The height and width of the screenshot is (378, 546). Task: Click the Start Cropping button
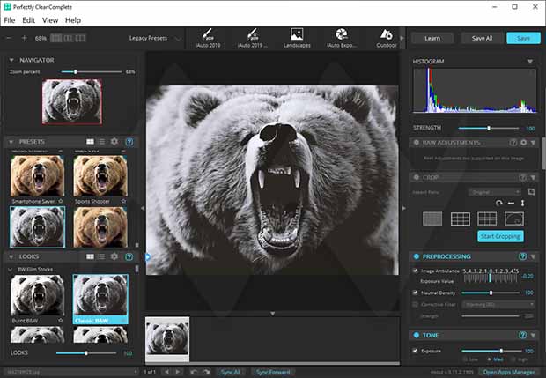(x=500, y=236)
